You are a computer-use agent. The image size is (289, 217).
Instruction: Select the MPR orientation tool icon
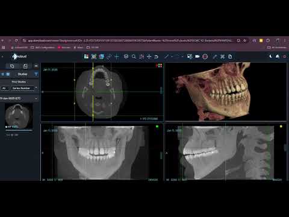[94, 57]
